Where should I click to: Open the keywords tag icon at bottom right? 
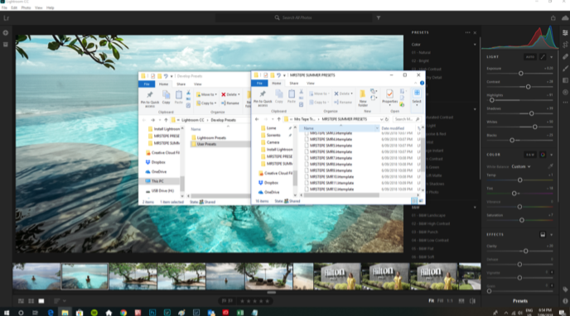[x=565, y=290]
